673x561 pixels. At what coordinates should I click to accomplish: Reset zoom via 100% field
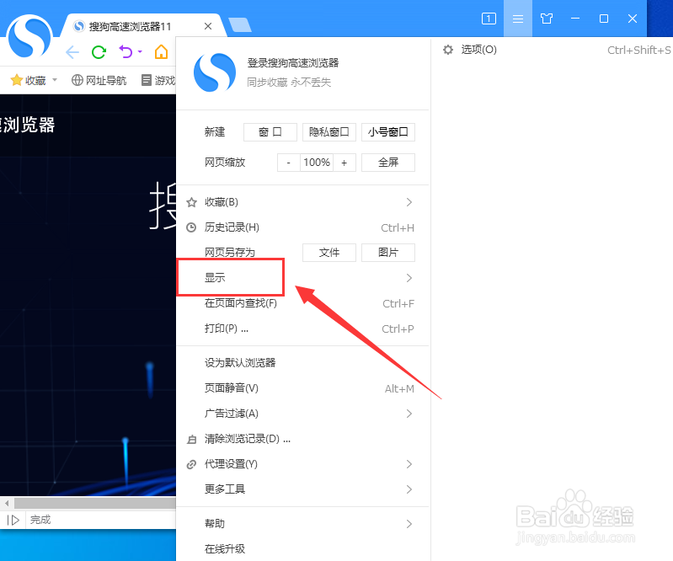(x=317, y=163)
